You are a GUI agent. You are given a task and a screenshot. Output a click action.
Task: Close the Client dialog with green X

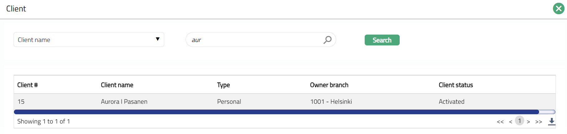[x=558, y=9]
